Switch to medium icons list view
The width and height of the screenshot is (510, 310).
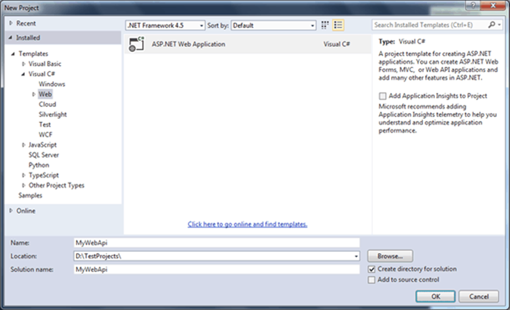tap(338, 25)
